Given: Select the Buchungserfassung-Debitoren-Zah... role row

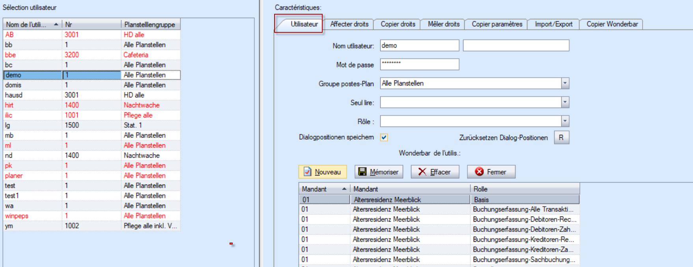Looking at the screenshot, I should pyautogui.click(x=439, y=230).
